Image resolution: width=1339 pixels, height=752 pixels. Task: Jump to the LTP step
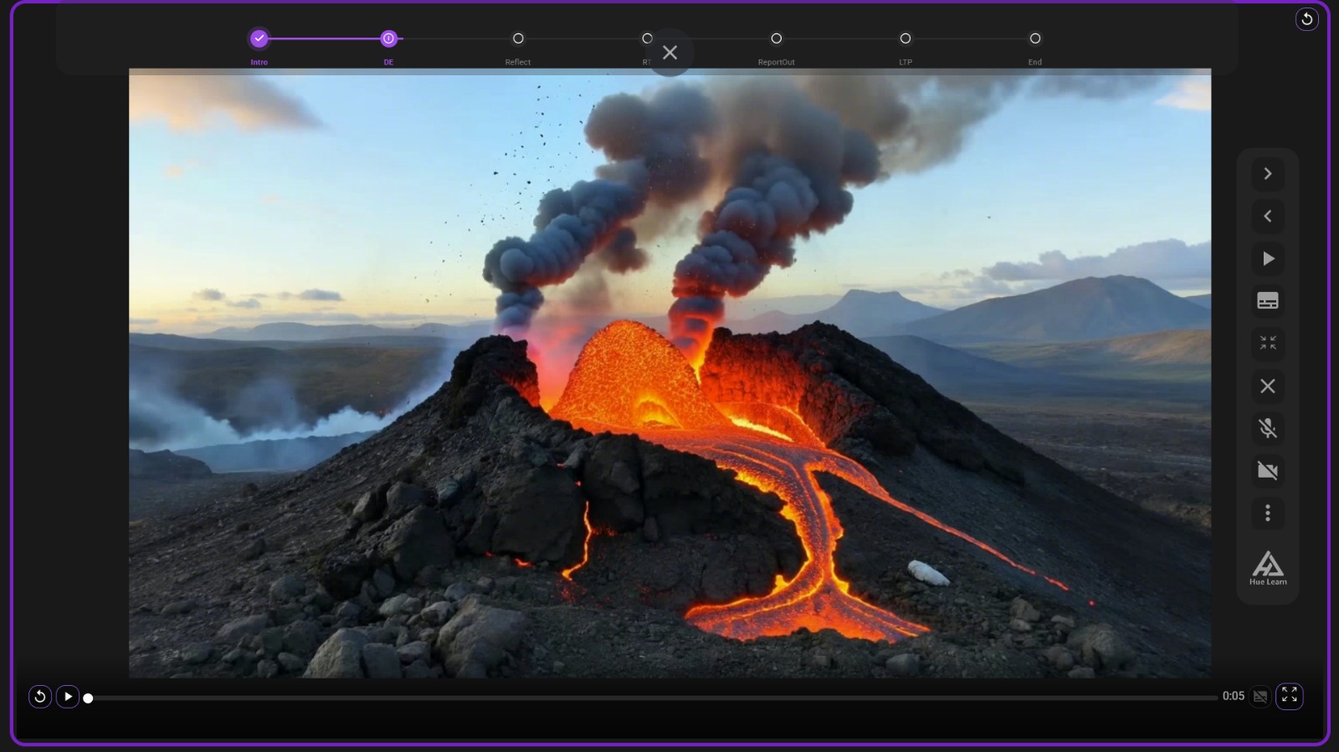click(905, 38)
